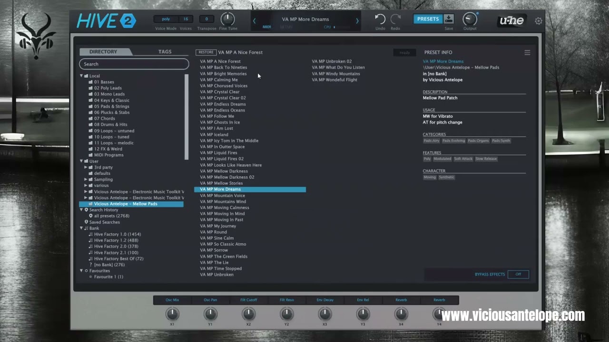Load preset VA MP Unbroken 02
This screenshot has height=342, width=609.
click(332, 61)
